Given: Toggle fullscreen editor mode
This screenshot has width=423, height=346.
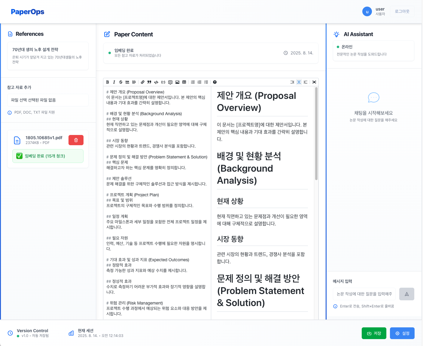Looking at the screenshot, I should (x=314, y=82).
